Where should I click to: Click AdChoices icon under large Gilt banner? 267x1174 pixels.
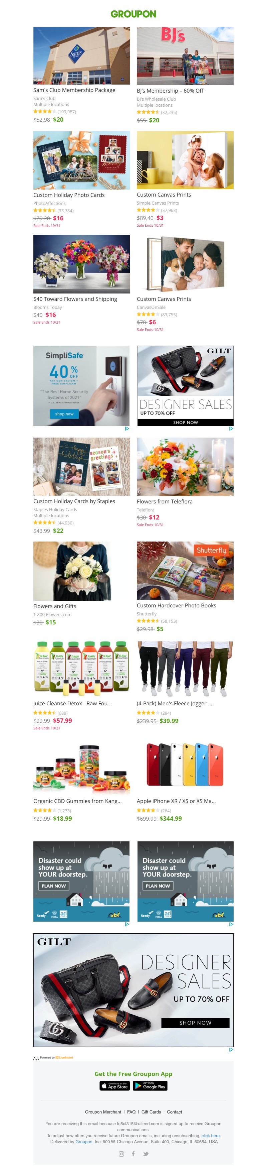click(x=231, y=1049)
